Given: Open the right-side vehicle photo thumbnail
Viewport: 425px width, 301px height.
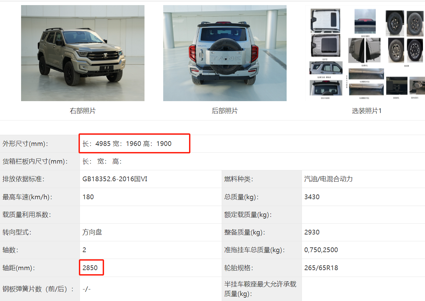Looking at the screenshot, I should pyautogui.click(x=83, y=53).
